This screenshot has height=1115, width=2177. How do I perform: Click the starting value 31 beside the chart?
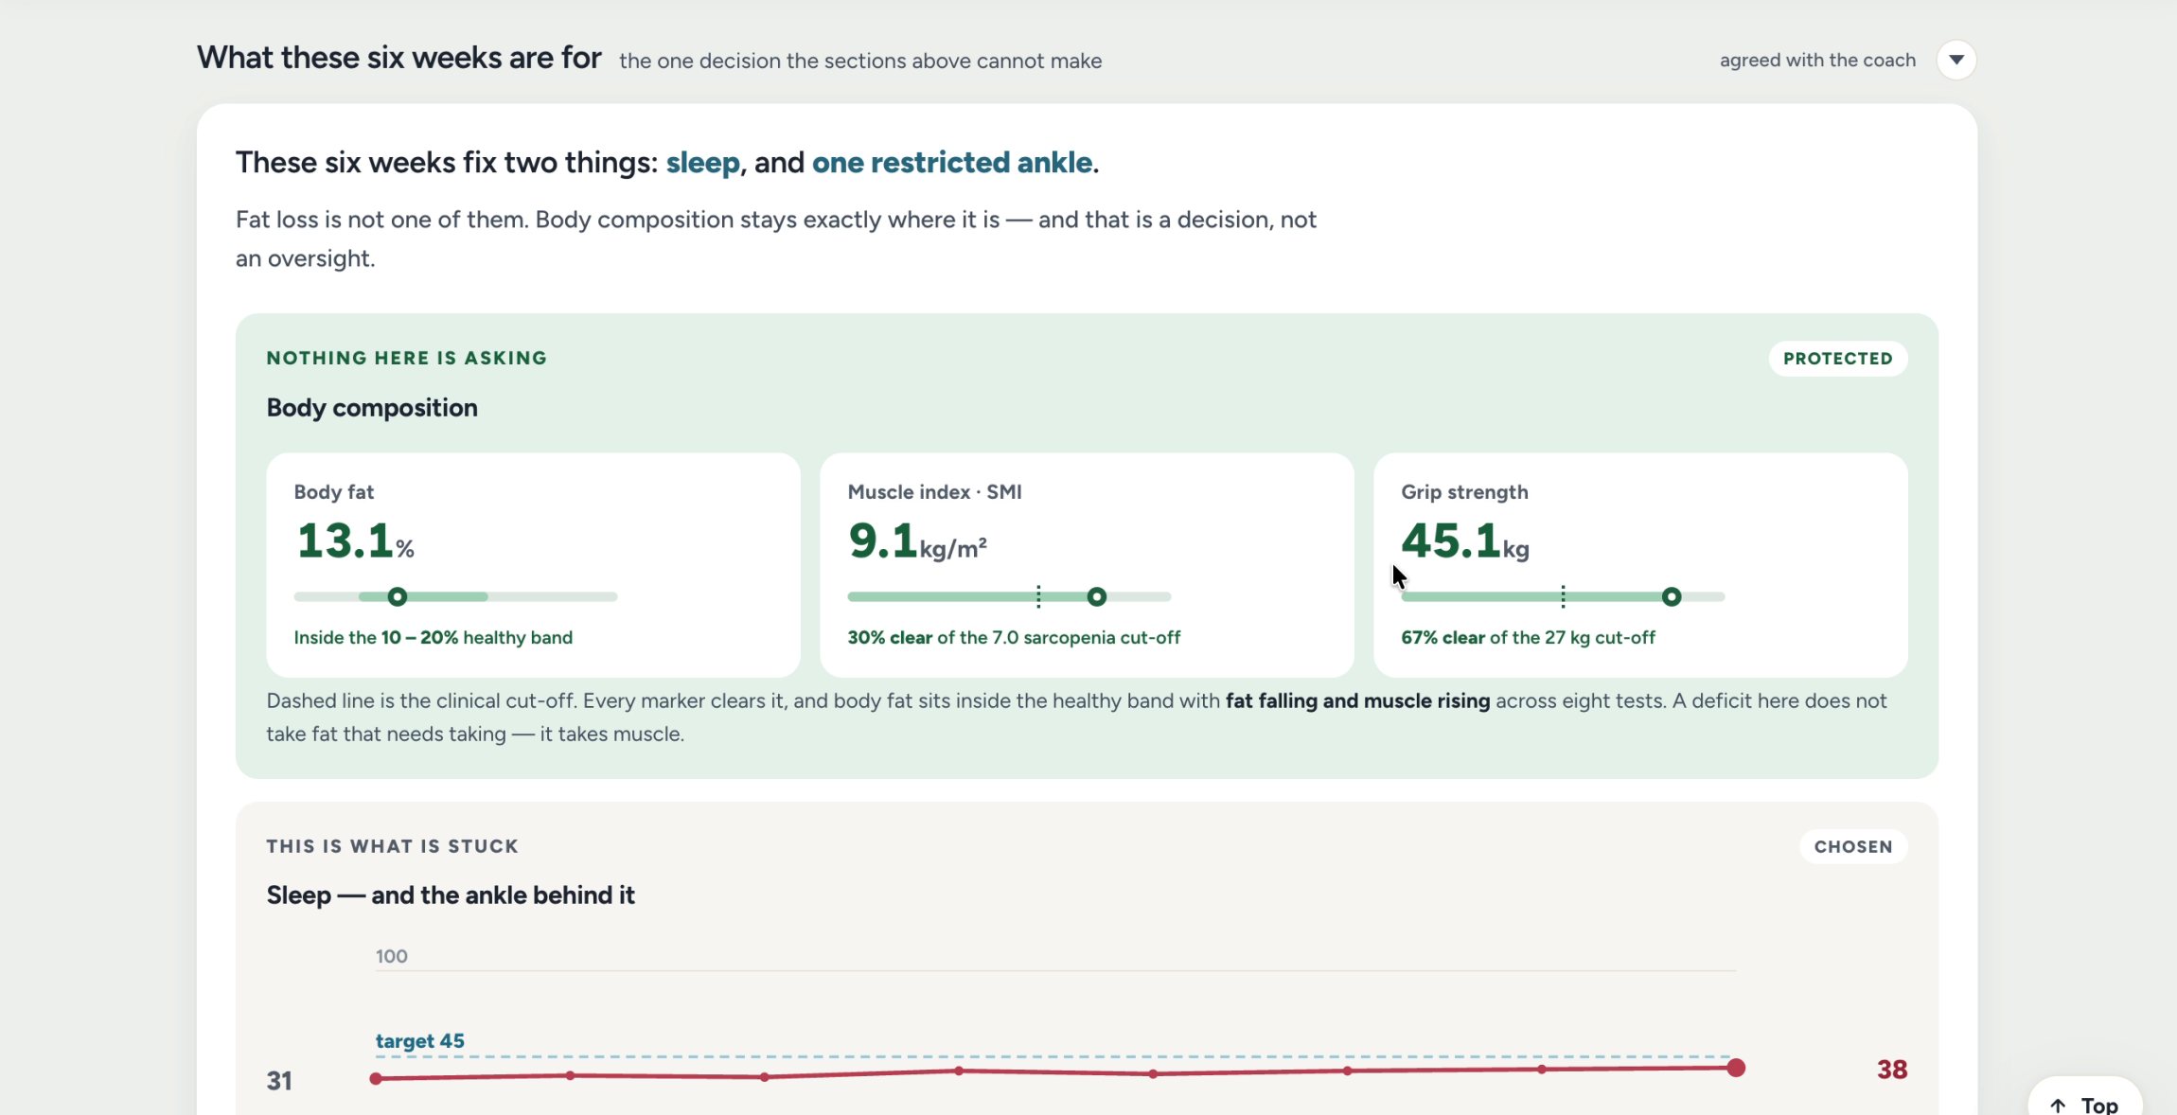[x=279, y=1081]
